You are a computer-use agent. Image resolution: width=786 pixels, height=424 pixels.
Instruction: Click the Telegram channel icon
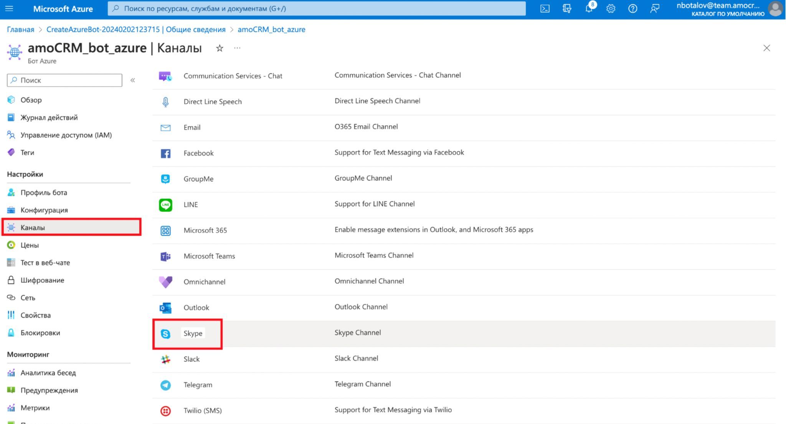165,385
